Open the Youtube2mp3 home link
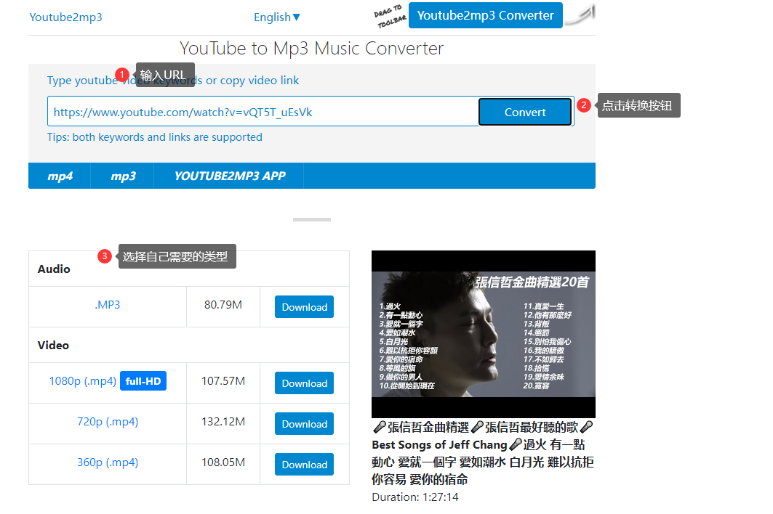Screen dimensions: 773x514 (x=65, y=17)
